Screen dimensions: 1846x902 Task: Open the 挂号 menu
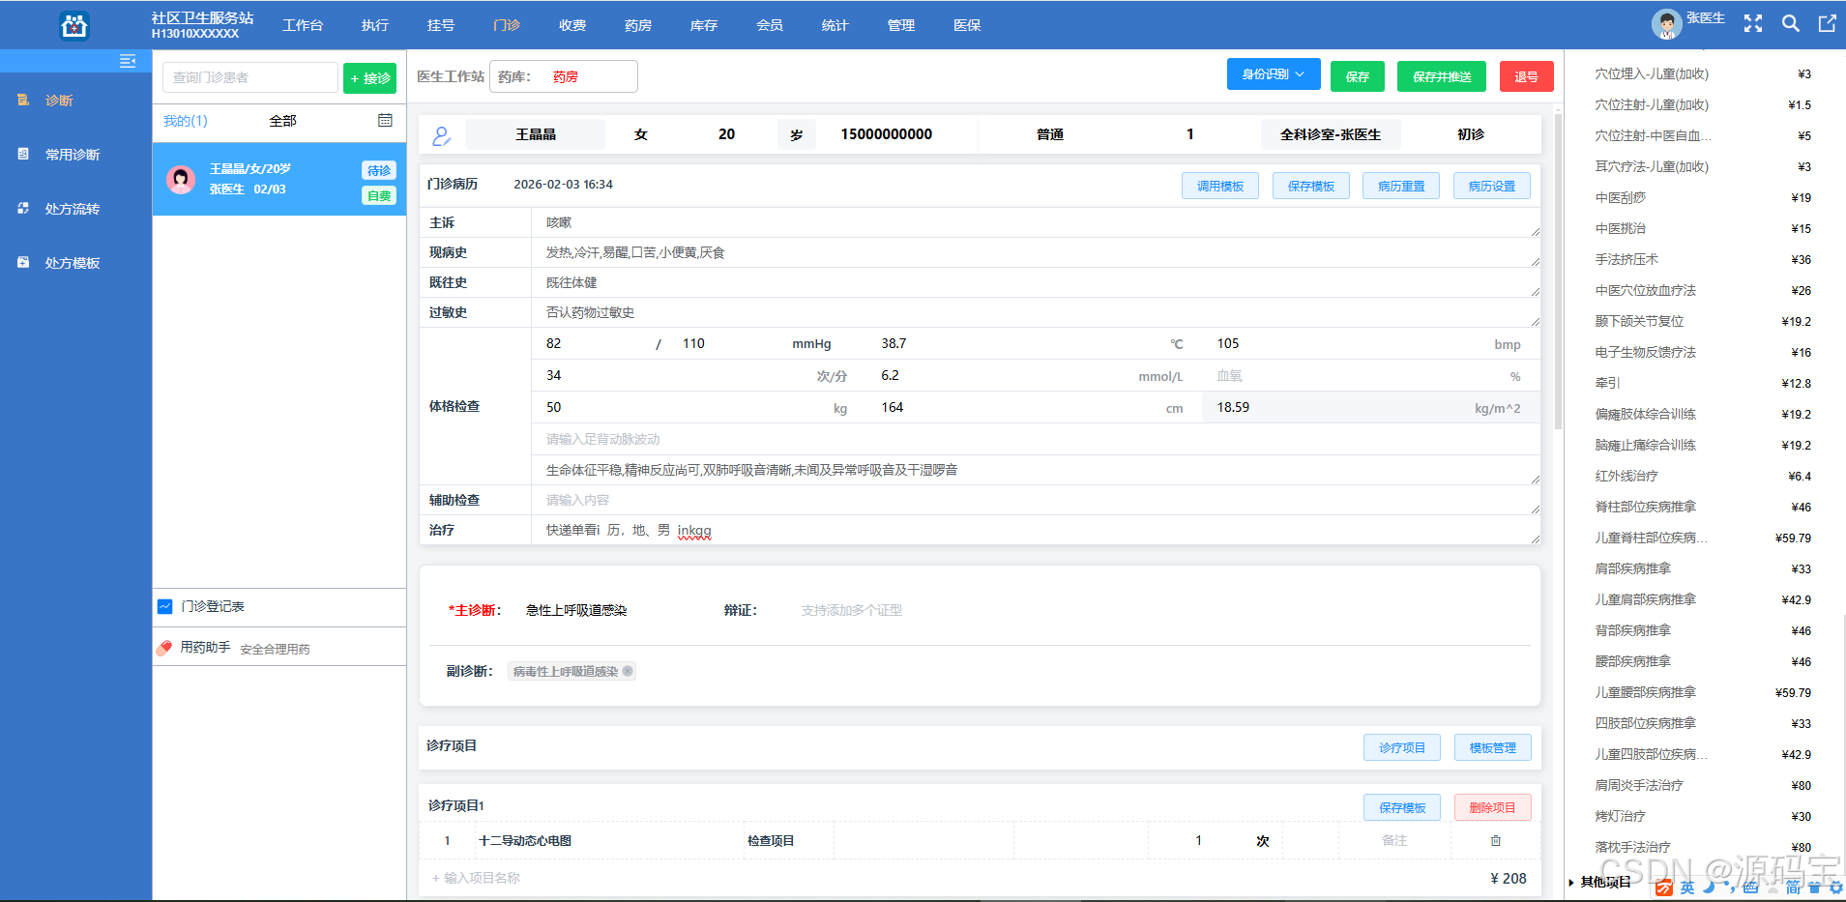[441, 25]
